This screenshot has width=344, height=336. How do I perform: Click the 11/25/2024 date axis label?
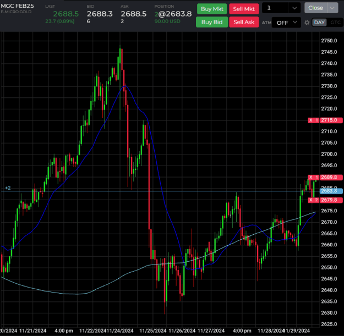(153, 331)
